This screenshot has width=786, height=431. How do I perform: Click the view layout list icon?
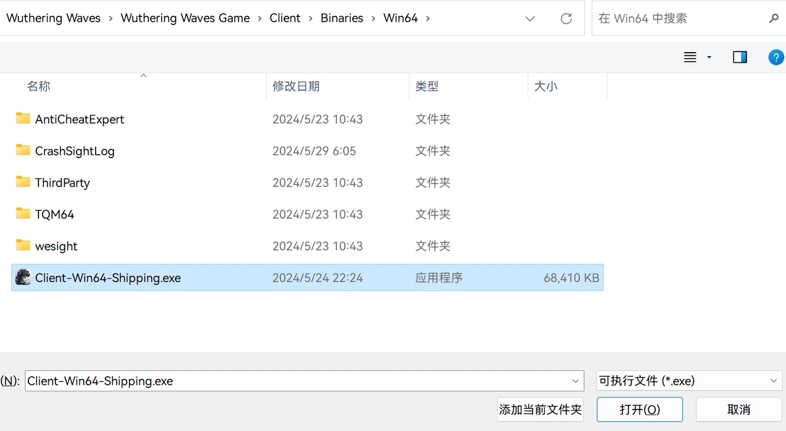pos(690,57)
